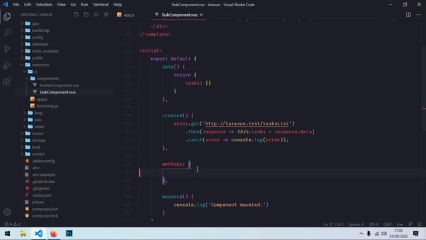
Task: Open Manage gear settings icon
Action: [x=7, y=212]
